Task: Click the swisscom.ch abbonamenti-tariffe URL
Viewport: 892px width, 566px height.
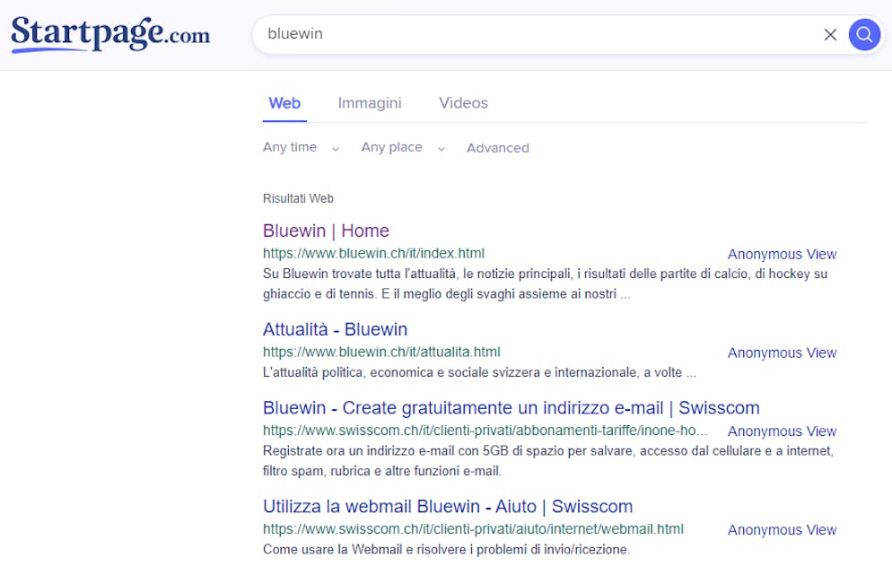Action: pyautogui.click(x=485, y=431)
